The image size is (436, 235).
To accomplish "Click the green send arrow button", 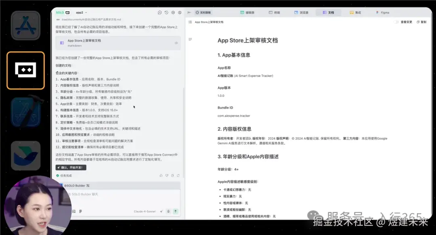I will tap(175, 211).
